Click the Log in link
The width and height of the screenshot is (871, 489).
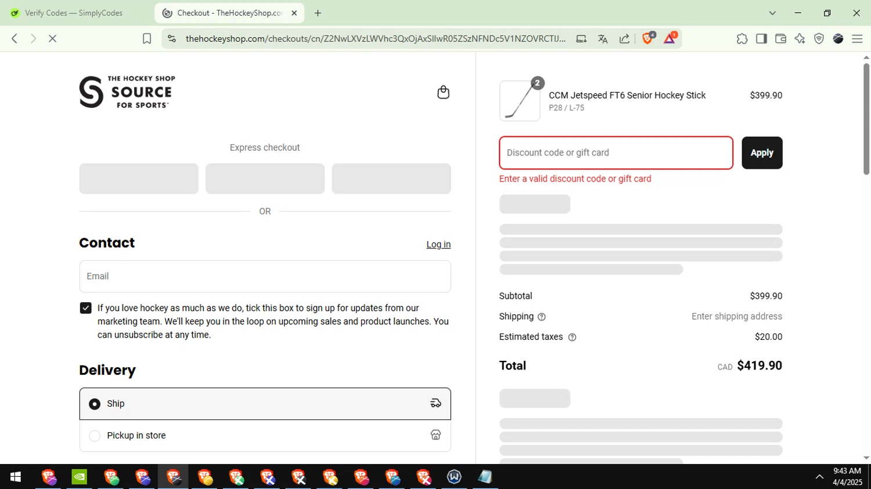point(438,245)
